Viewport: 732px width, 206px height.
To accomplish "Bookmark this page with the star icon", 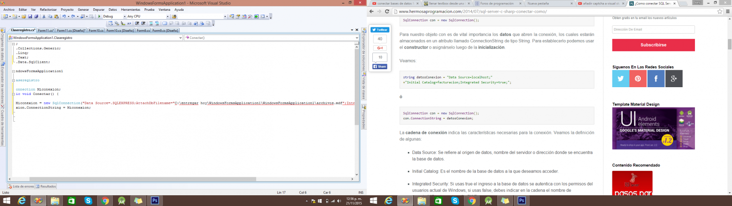I will click(719, 11).
